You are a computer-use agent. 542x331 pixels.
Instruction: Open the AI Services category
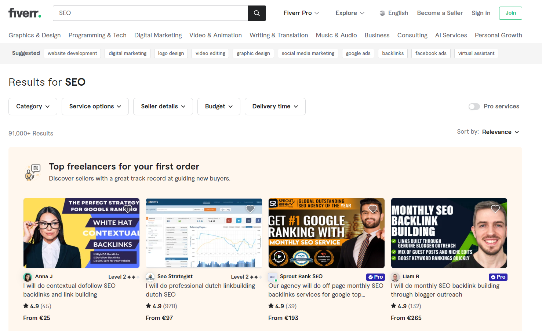tap(451, 35)
